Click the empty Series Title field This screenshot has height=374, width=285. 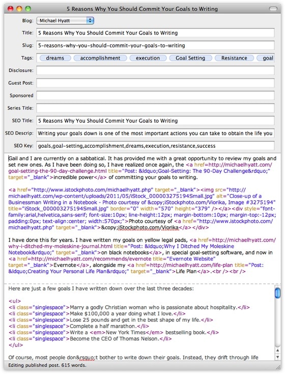pos(155,108)
